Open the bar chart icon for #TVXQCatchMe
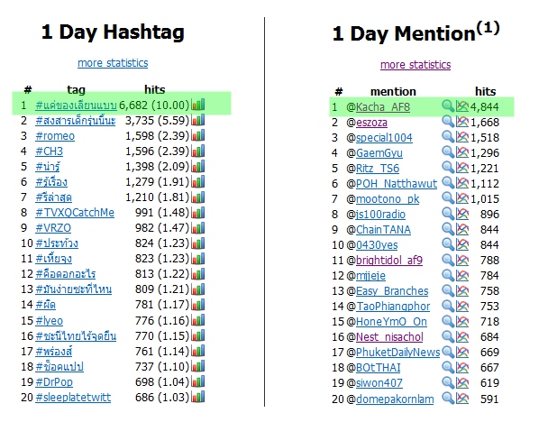The height and width of the screenshot is (422, 557). (198, 212)
